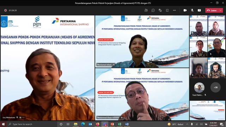This screenshot has width=226, height=127.
Task: Open the network status tray icon
Action: pos(197,124)
